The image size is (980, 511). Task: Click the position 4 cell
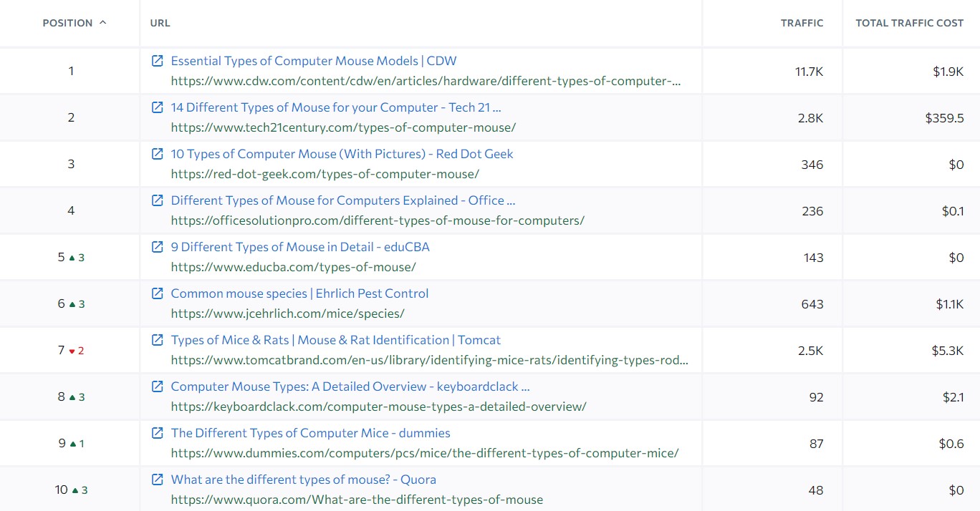(70, 210)
